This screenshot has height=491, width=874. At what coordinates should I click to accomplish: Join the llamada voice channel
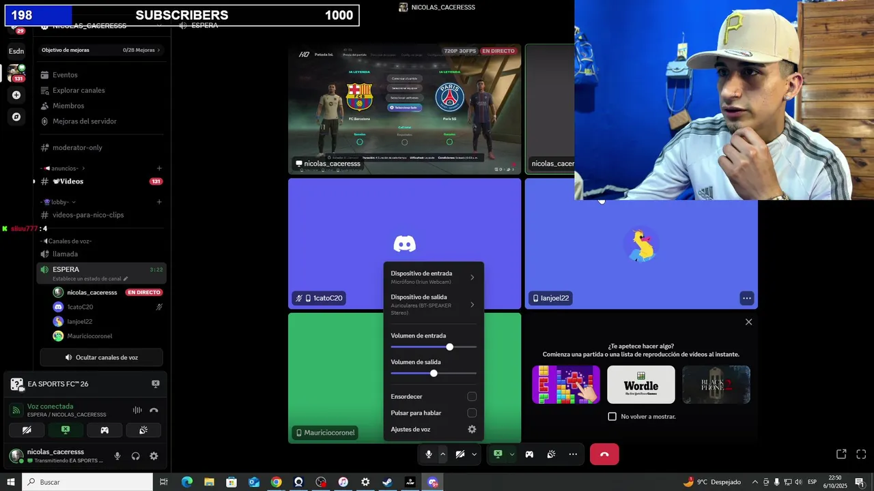coord(101,254)
